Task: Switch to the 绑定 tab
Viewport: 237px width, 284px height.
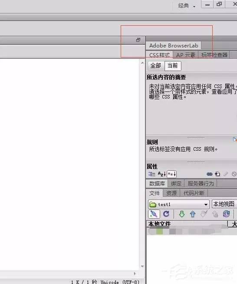Action: [176, 184]
